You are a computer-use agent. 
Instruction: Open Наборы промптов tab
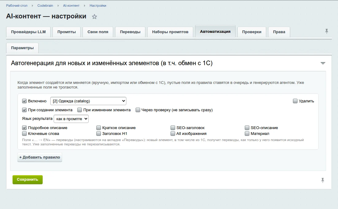click(170, 32)
